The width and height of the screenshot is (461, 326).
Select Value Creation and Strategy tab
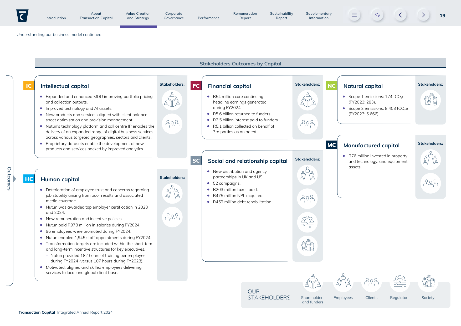[138, 16]
